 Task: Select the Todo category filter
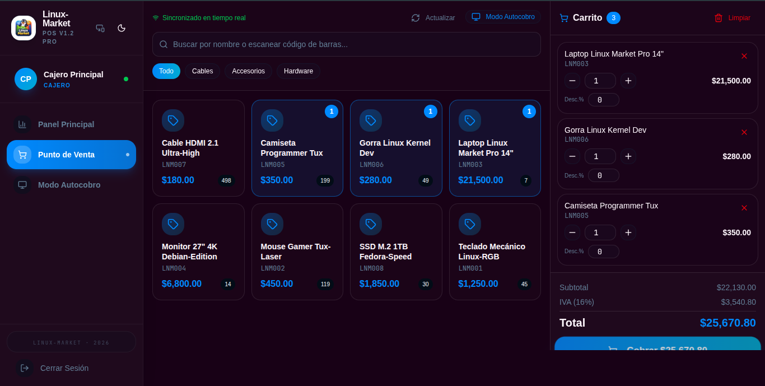point(166,71)
